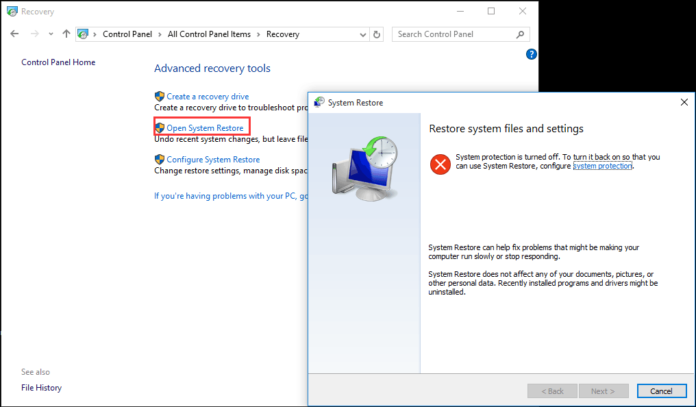Click the Control Panel icon in the address bar
696x407 pixels.
point(83,33)
